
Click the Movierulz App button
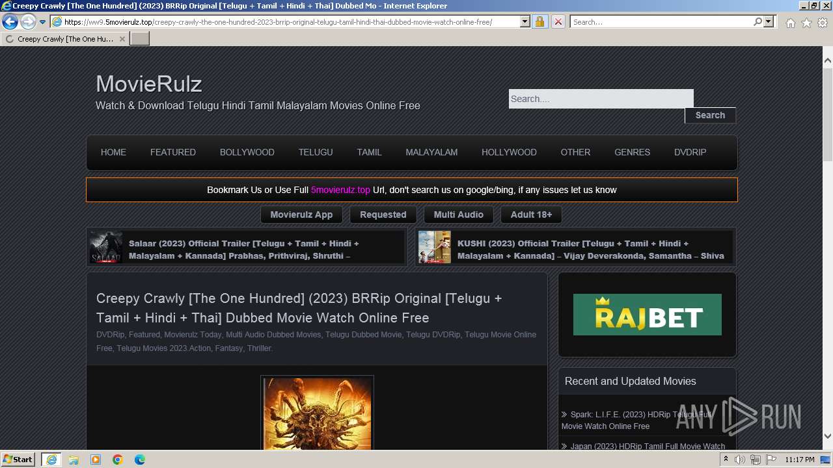(x=301, y=214)
